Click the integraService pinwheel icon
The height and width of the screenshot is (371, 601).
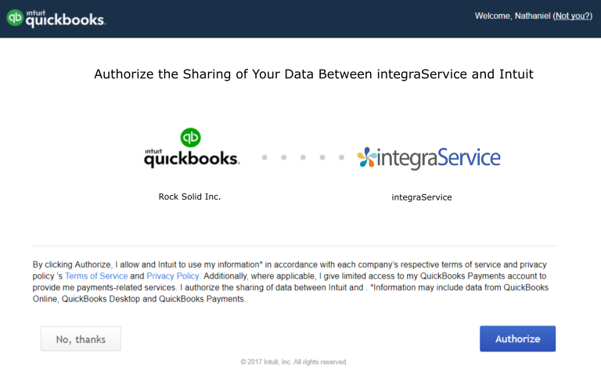[x=367, y=157]
